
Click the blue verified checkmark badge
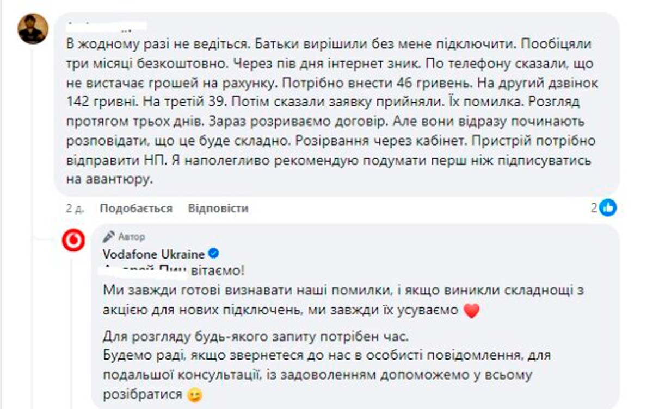214,253
